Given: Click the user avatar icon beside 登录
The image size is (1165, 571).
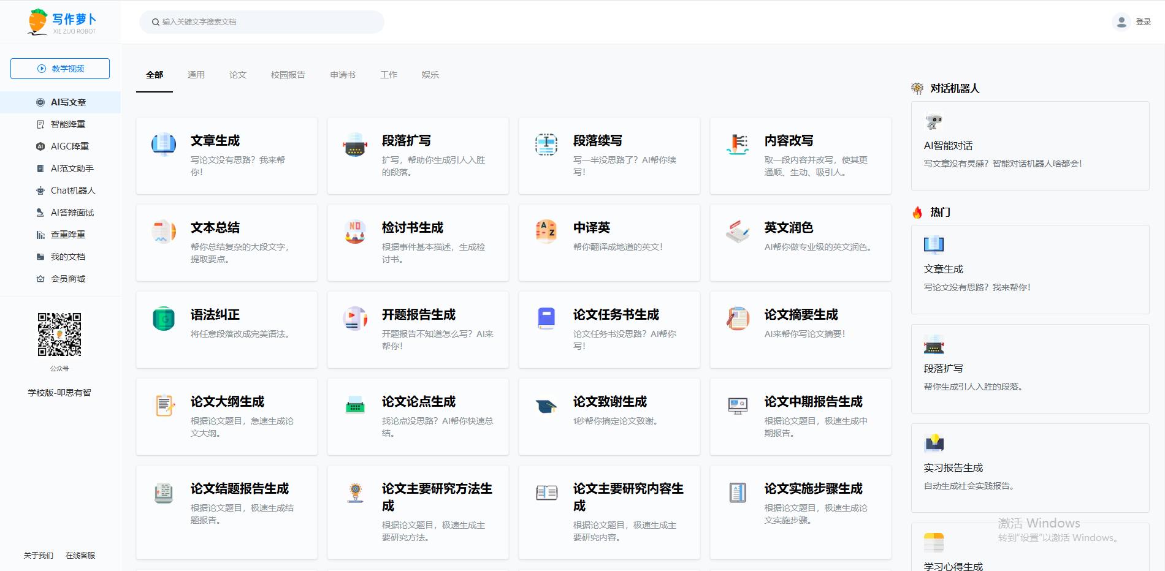Looking at the screenshot, I should coord(1121,22).
